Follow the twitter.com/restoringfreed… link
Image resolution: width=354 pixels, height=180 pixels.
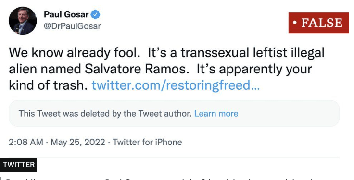point(176,85)
